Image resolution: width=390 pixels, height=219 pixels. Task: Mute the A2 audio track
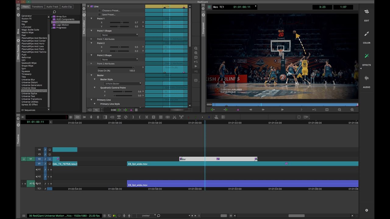[x=51, y=176]
